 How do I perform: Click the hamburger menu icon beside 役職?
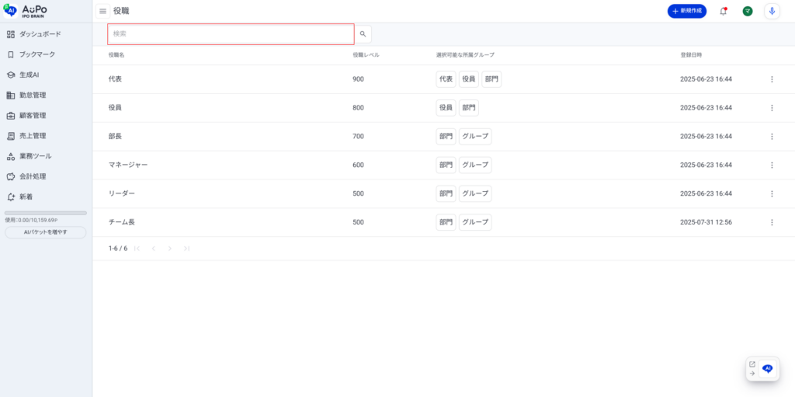point(102,11)
